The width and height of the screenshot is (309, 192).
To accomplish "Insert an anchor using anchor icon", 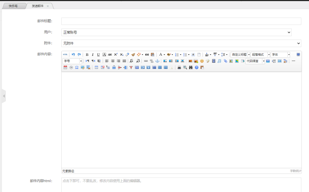I will [x=157, y=61].
